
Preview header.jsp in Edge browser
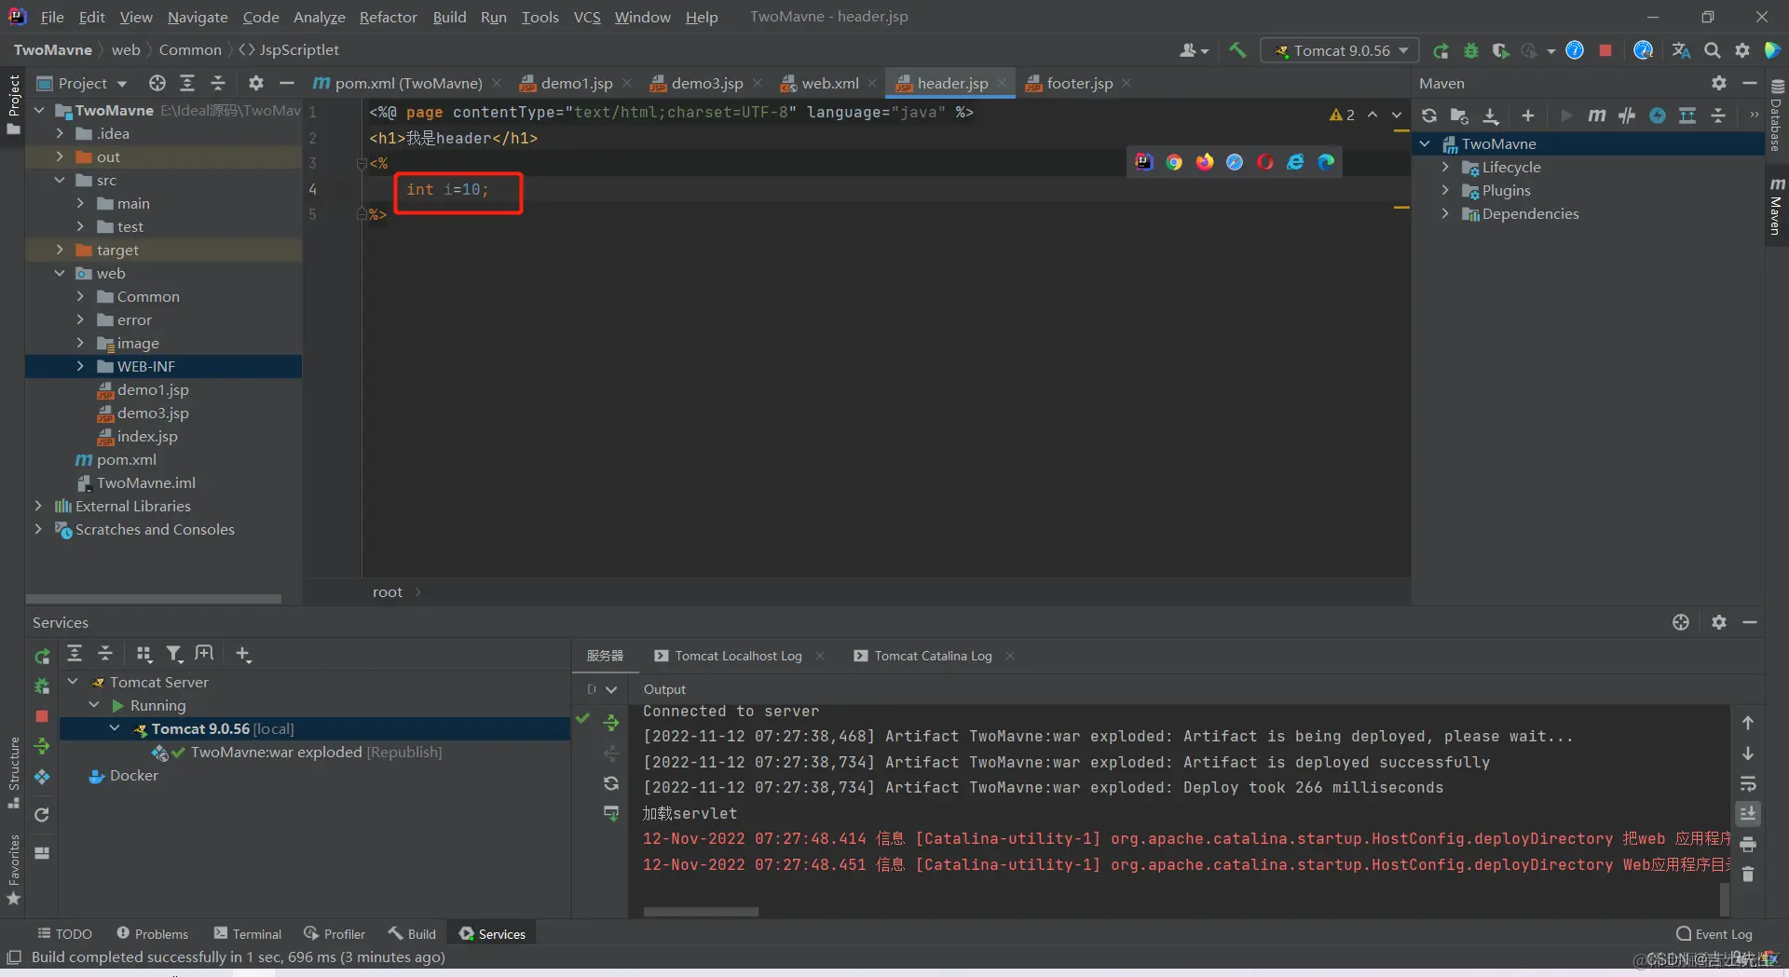point(1326,162)
